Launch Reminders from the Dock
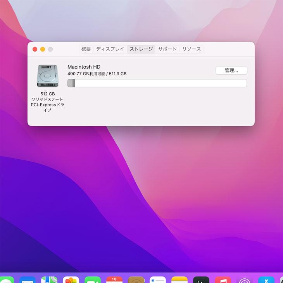The width and height of the screenshot is (283, 283). coord(158,280)
